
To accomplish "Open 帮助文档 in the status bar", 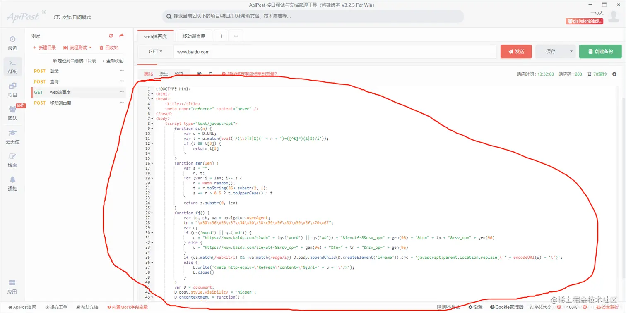I will pyautogui.click(x=87, y=307).
